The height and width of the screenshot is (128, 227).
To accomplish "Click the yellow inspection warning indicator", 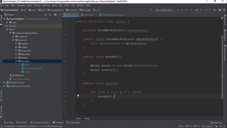I will 222,18.
